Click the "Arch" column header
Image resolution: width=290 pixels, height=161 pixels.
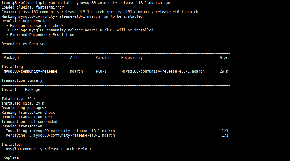coord(74,58)
